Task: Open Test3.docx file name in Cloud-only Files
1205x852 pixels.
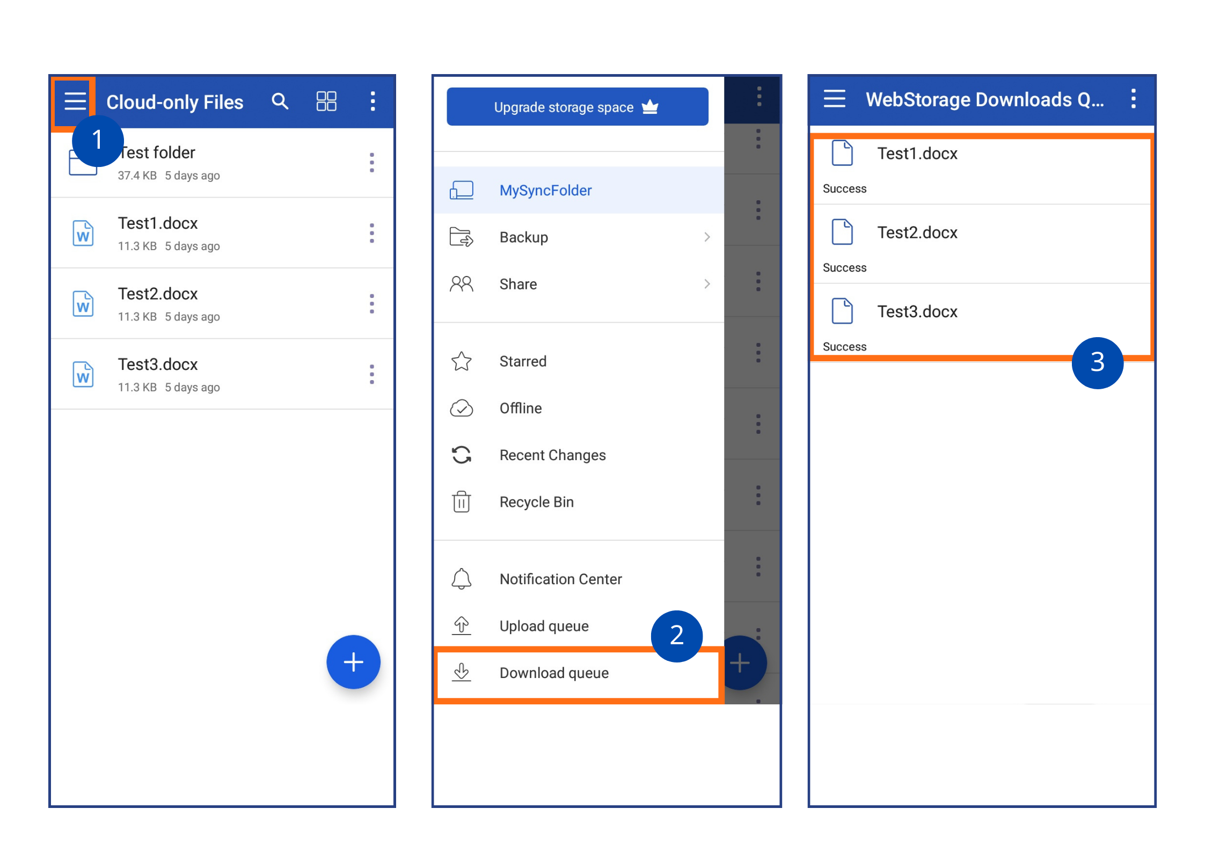Action: point(158,364)
